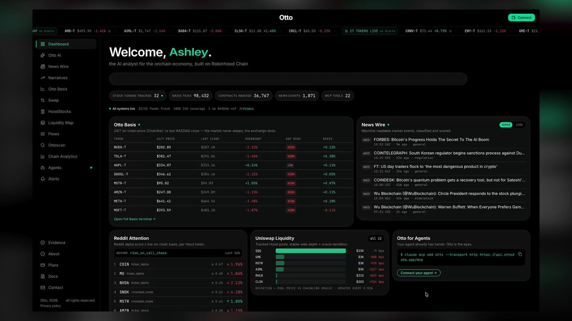Viewport: 572px width, 321px height.
Task: Click the Connect your agent button
Action: click(x=419, y=273)
